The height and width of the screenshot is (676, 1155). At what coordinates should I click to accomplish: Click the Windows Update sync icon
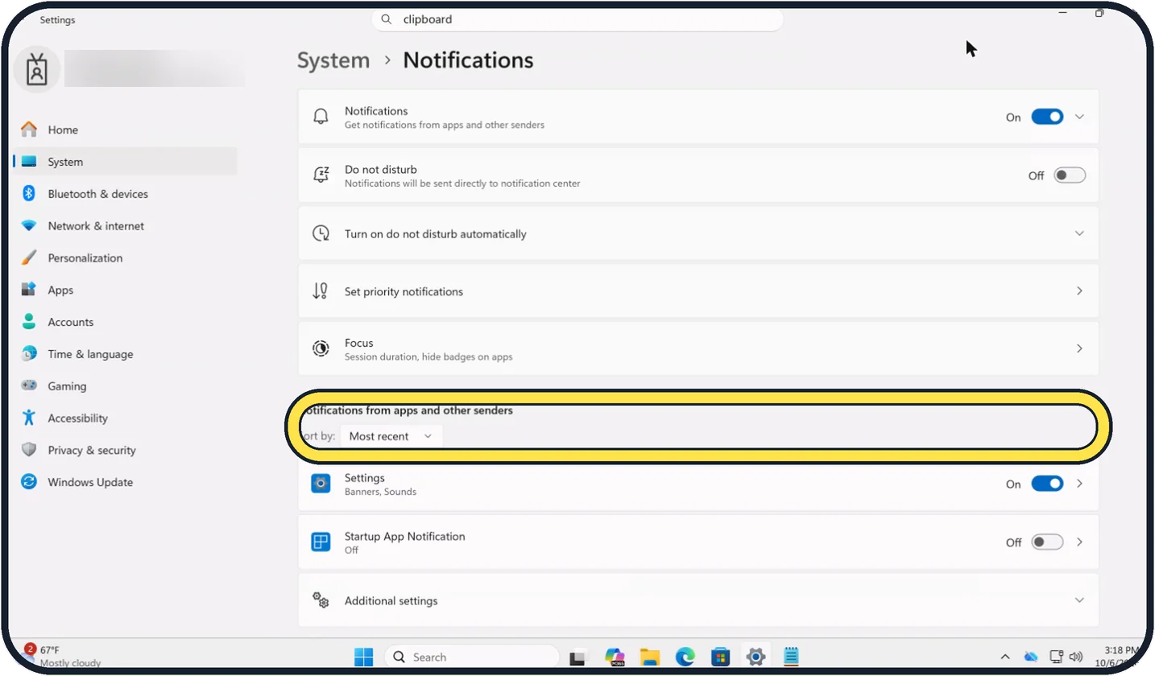tap(29, 482)
